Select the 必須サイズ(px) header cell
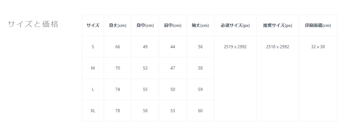The width and height of the screenshot is (348, 136). tap(235, 25)
